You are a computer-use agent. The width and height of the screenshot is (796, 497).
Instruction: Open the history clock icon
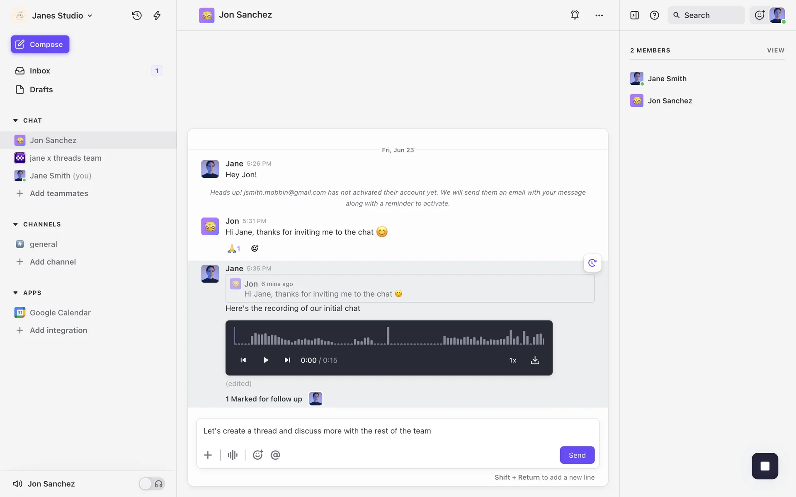click(x=137, y=15)
